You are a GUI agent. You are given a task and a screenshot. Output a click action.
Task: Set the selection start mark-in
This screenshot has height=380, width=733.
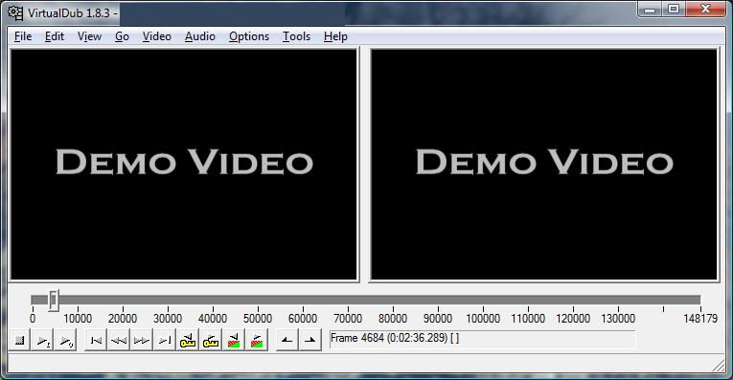click(287, 341)
